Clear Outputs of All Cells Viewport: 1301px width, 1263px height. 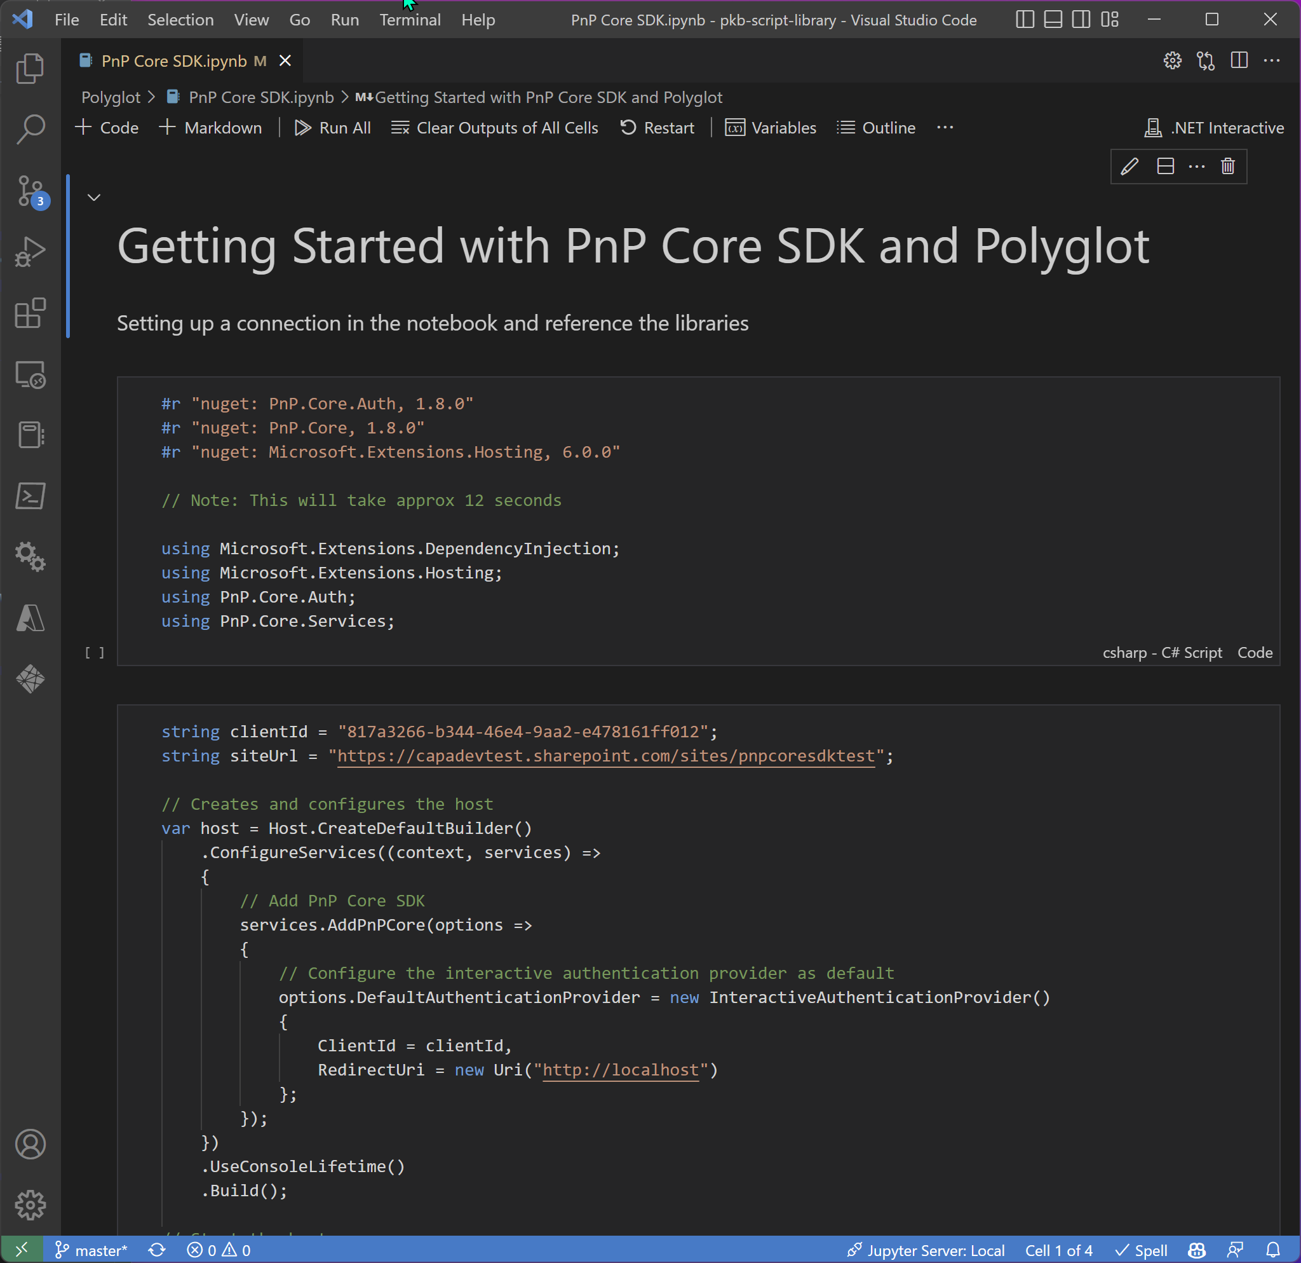[494, 128]
